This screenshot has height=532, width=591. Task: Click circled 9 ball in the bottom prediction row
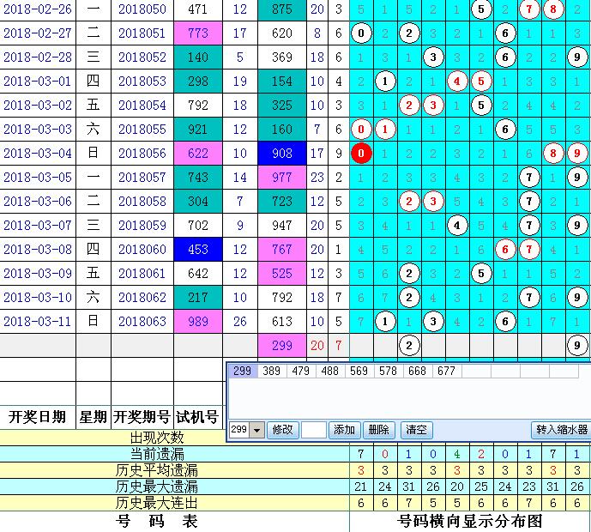click(x=578, y=346)
